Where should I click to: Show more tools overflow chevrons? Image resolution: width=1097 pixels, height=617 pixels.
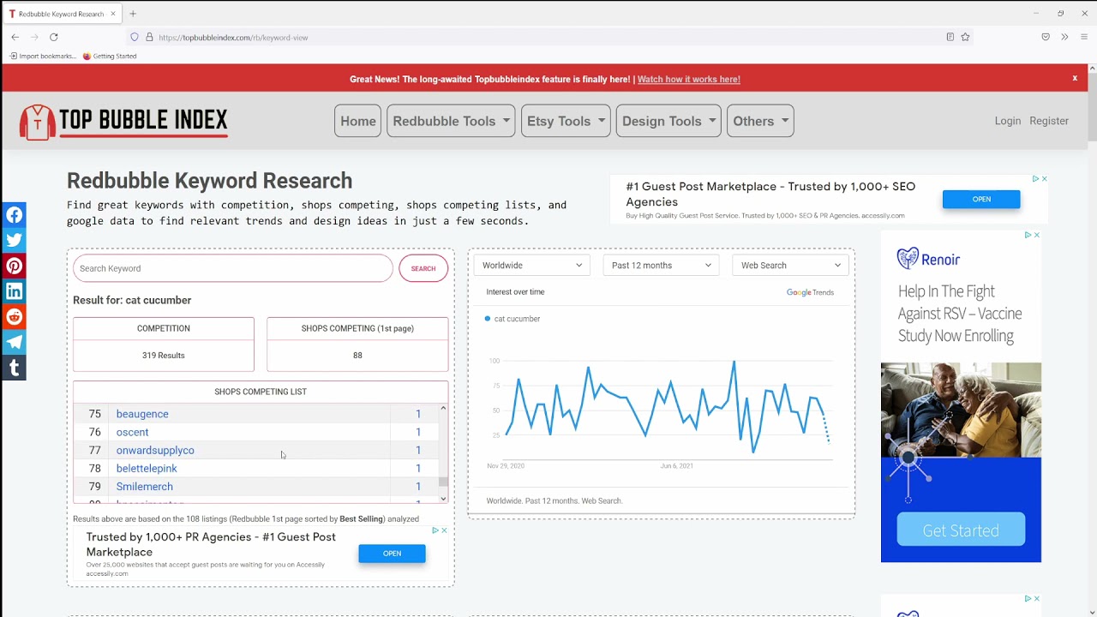click(1064, 37)
